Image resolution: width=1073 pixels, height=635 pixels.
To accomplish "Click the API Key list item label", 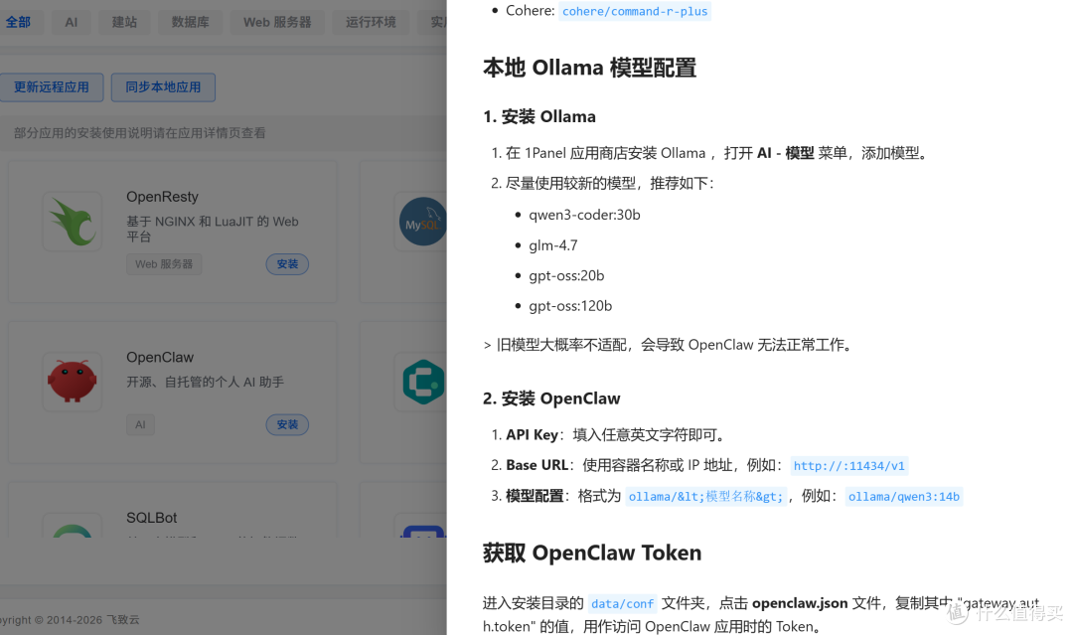I will pos(533,435).
